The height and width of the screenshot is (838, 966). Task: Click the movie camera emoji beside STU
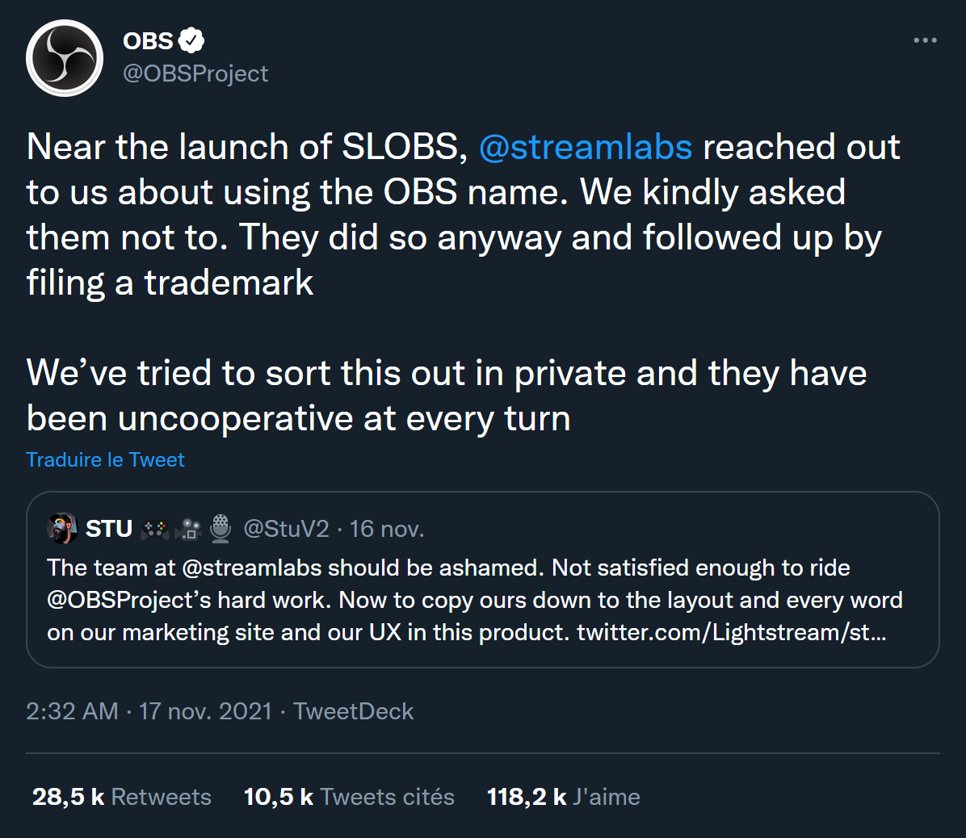tap(190, 530)
